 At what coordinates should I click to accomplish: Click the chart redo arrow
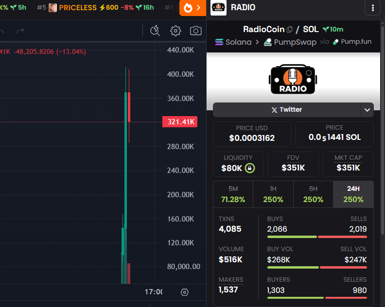[x=20, y=31]
